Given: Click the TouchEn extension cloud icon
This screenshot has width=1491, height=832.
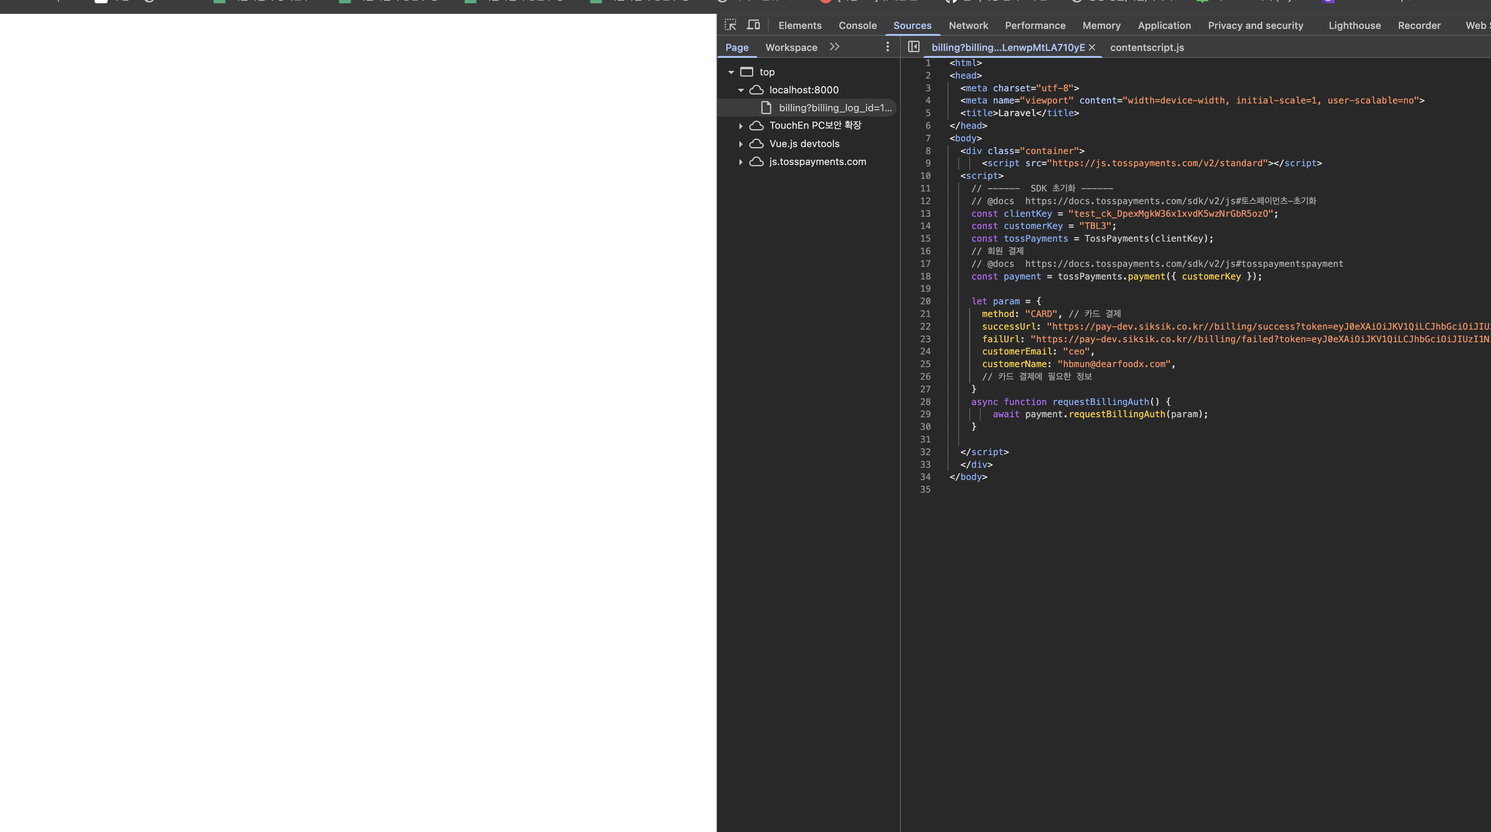Looking at the screenshot, I should (757, 125).
